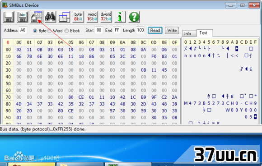Switch view to byte 8bit

[x=78, y=17]
